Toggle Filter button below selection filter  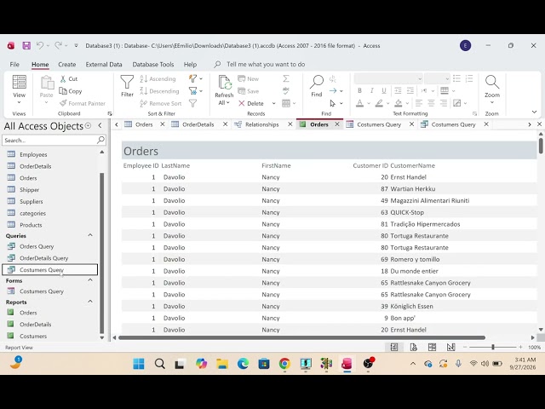pyautogui.click(x=193, y=103)
